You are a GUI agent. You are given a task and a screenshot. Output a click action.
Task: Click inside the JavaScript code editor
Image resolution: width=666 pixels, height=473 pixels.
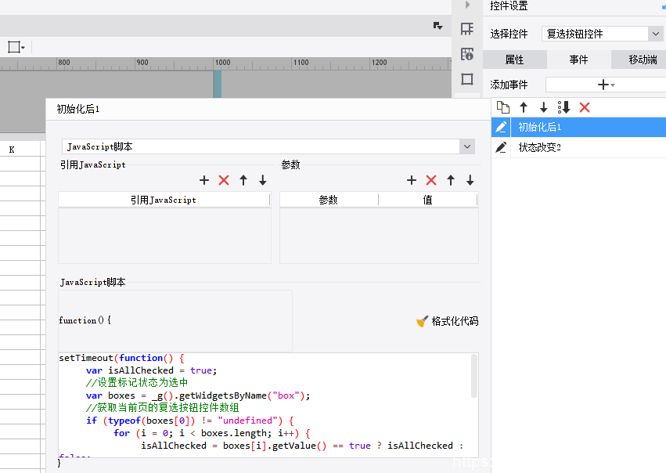[265, 405]
